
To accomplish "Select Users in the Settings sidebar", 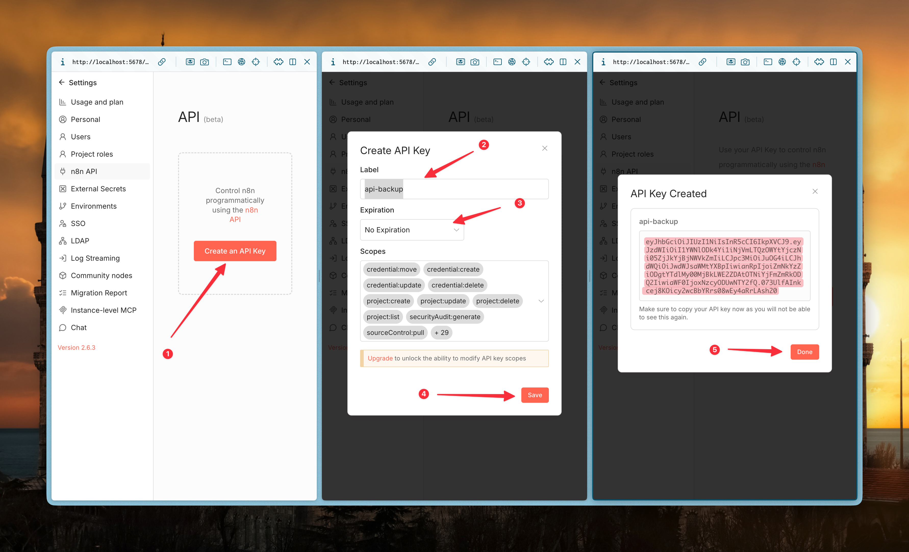I will pos(80,136).
